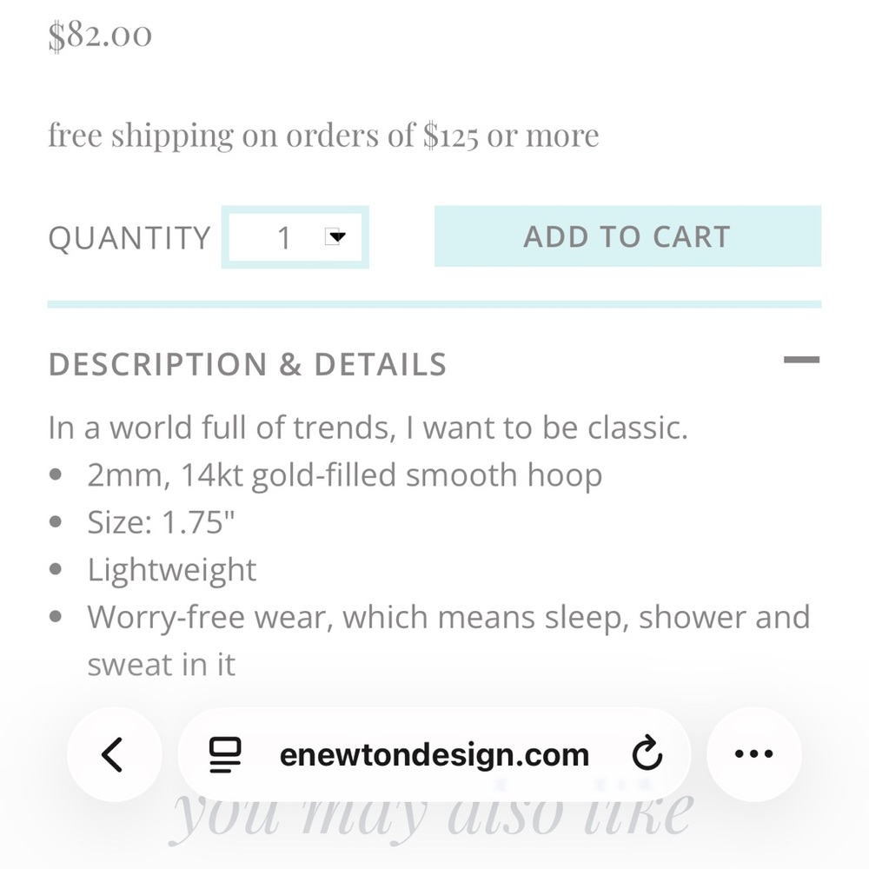Tap the enewtondesign.com address text
This screenshot has width=869, height=869.
pos(434,754)
